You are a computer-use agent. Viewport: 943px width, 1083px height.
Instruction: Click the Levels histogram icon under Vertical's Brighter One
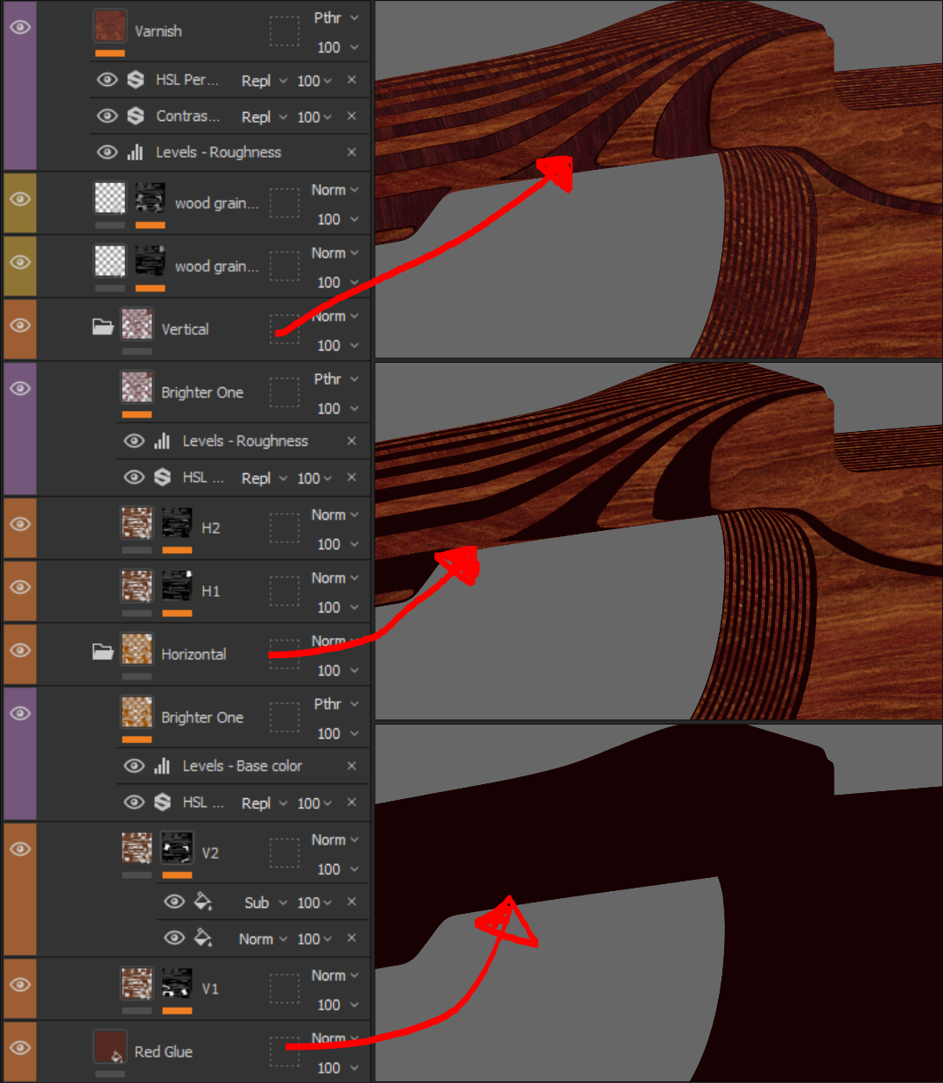point(162,441)
